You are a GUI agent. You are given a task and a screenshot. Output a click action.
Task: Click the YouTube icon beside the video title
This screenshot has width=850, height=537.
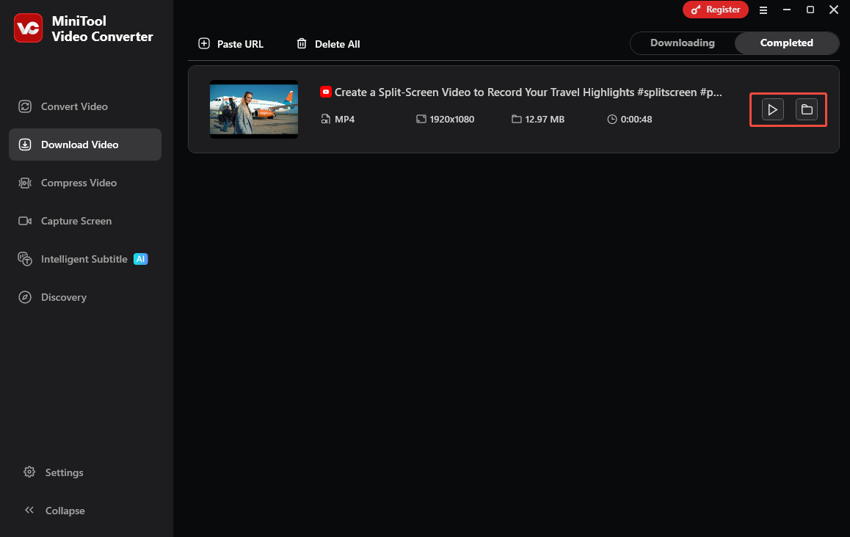pyautogui.click(x=325, y=92)
